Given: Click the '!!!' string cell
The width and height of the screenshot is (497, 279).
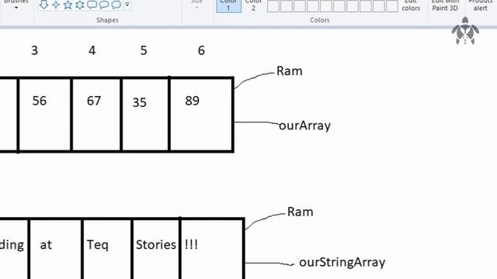Looking at the screenshot, I should point(192,244).
